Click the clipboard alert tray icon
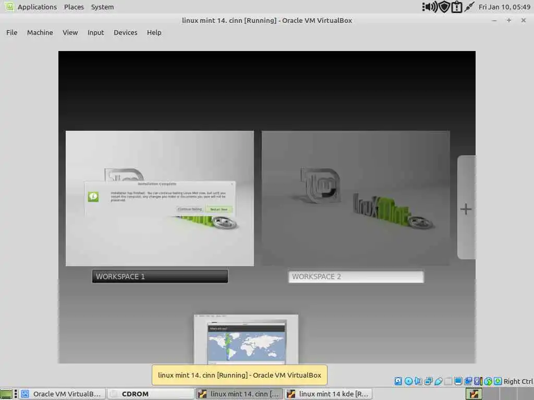534x400 pixels. coord(456,7)
